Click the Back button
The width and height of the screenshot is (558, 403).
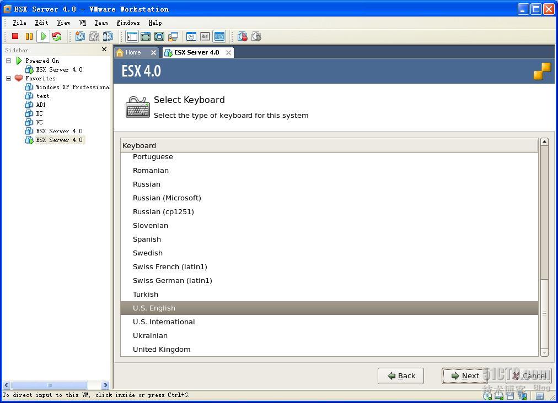click(x=401, y=376)
